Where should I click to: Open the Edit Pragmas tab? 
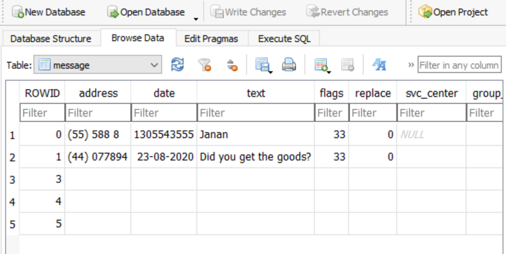point(211,39)
